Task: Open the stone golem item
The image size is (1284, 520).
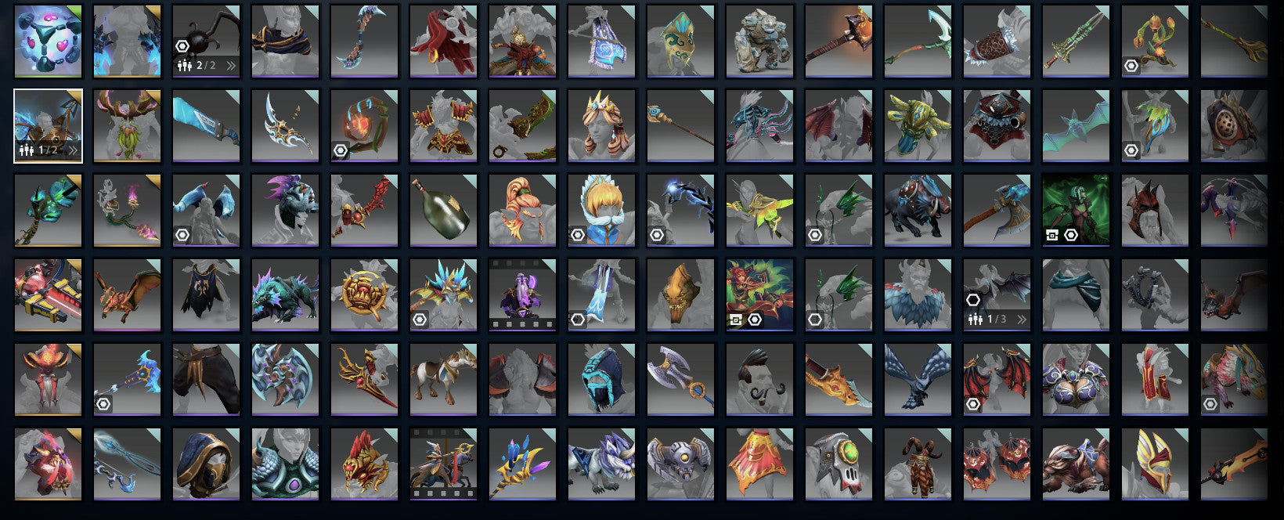Action: (759, 42)
